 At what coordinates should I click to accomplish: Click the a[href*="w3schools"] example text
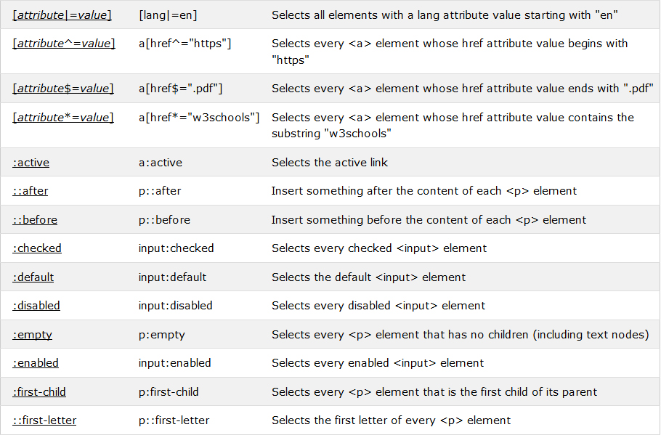199,117
